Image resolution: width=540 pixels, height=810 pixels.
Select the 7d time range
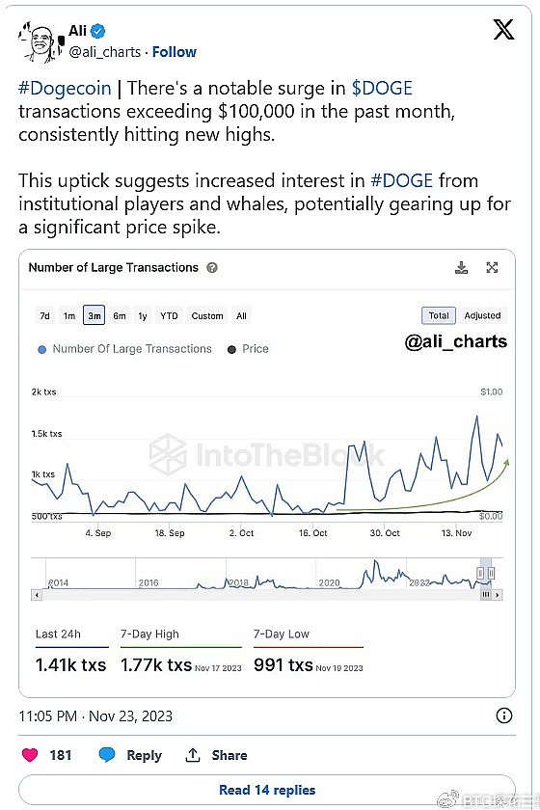pos(45,315)
